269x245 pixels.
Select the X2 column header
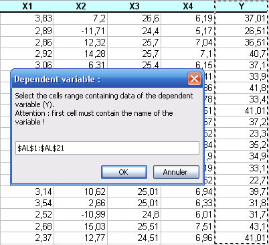coord(81,6)
